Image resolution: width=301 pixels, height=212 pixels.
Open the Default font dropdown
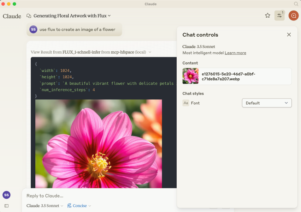click(267, 103)
